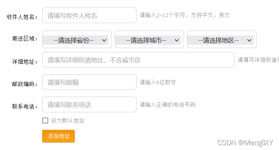Click the CSDN @Meng watermark text

245,143
